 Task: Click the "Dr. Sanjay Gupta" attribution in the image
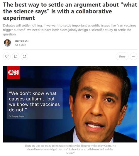click(x=16, y=116)
